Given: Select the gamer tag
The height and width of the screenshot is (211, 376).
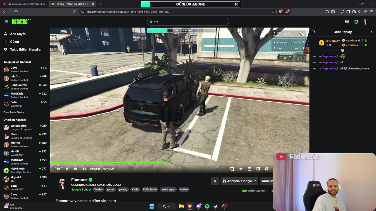Looking at the screenshot, I should point(111,189).
